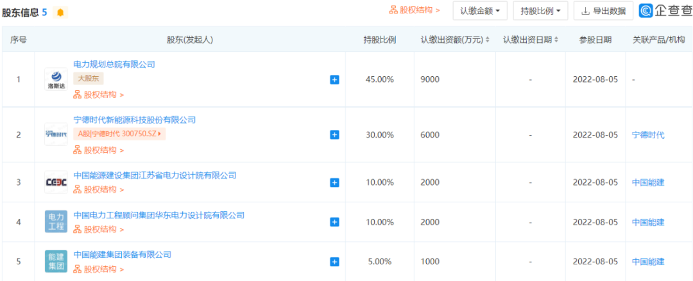Click the 宁德时代 company logo
Screen dimensions: 693x281
point(56,134)
